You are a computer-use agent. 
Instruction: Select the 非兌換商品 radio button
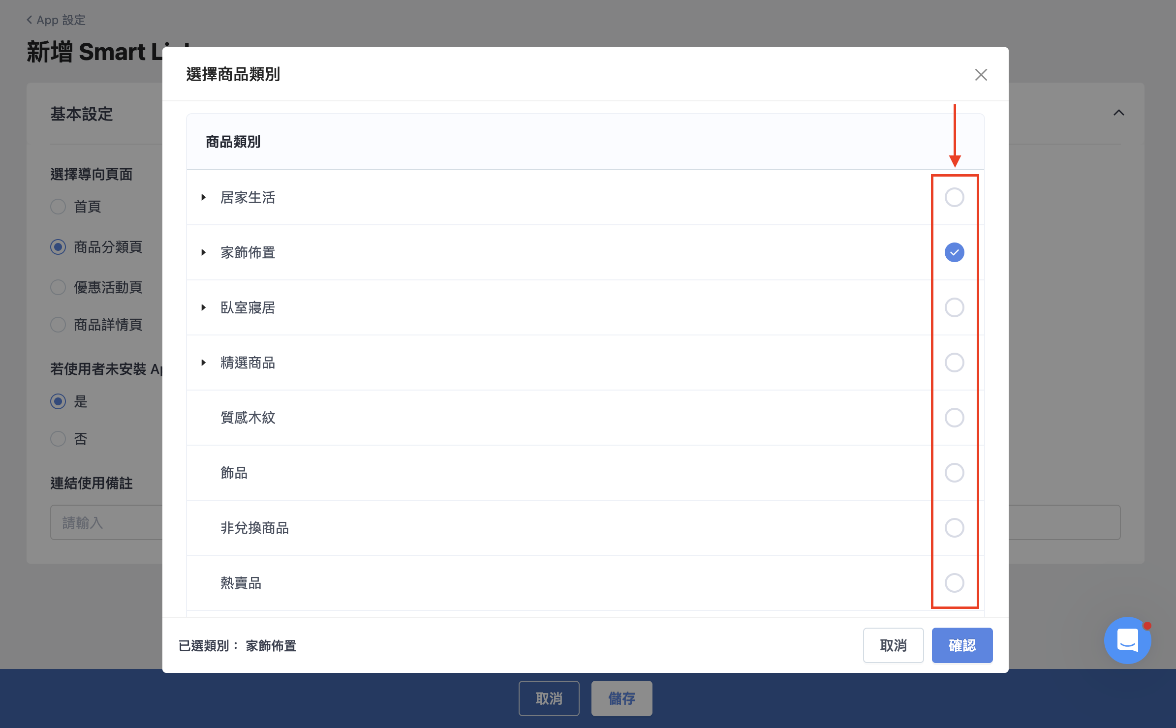(954, 528)
